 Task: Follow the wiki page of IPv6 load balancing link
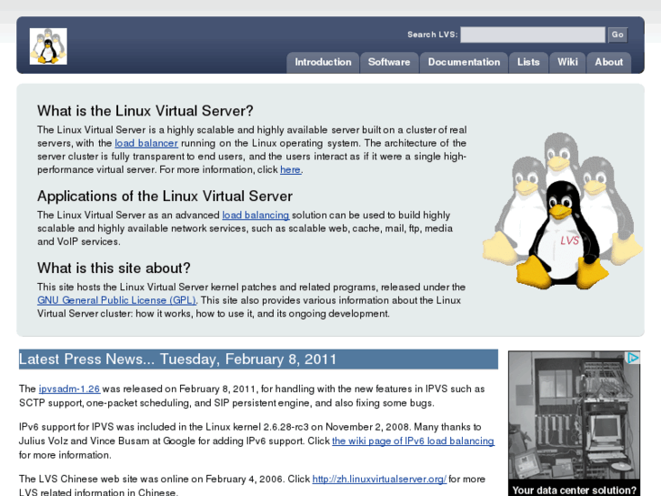(x=413, y=441)
